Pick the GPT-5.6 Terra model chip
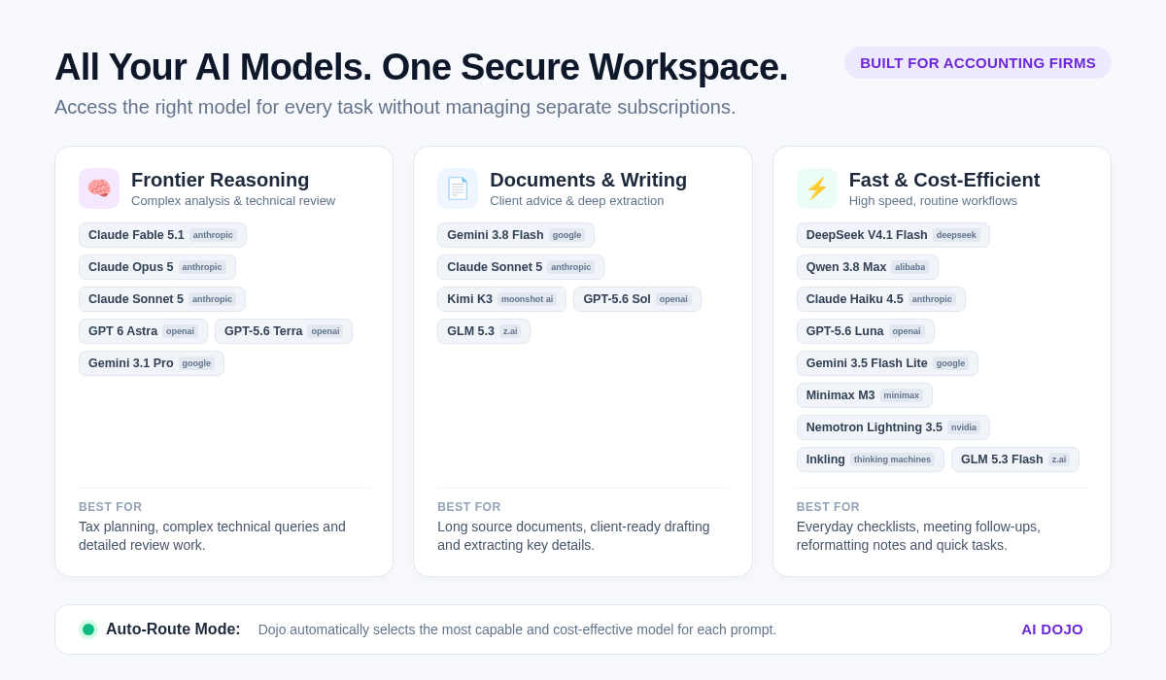This screenshot has width=1166, height=680. click(x=284, y=331)
